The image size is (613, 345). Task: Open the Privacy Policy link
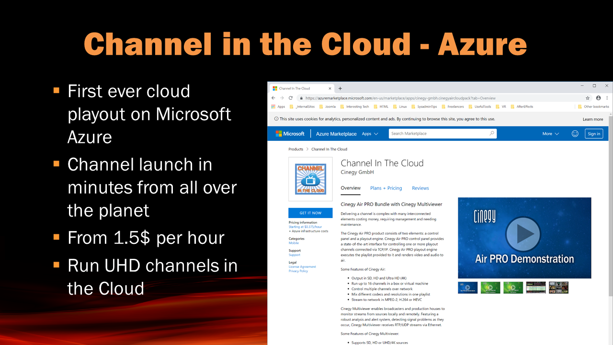298,271
